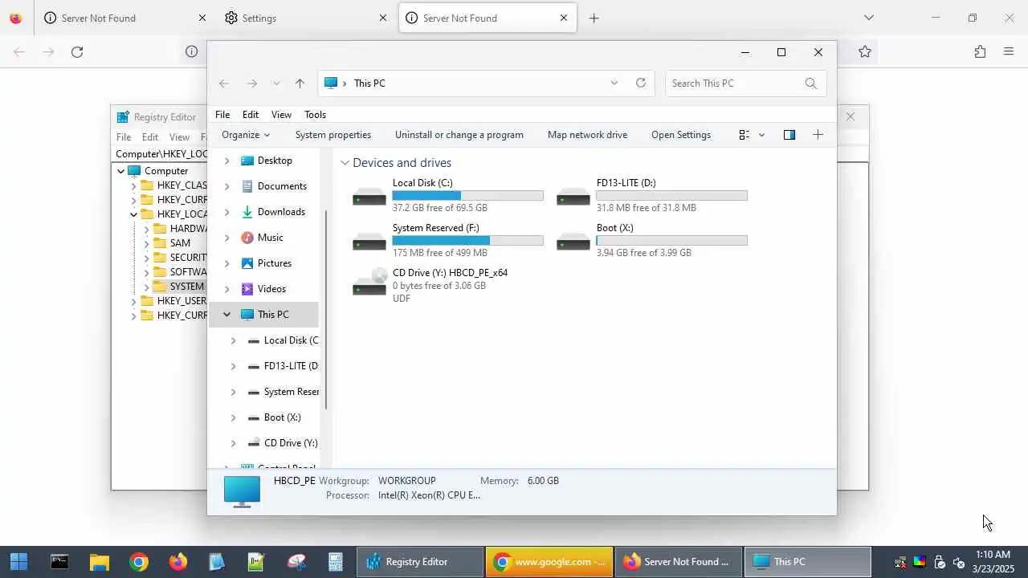Launch the command prompt from the taskbar
The width and height of the screenshot is (1028, 578).
tap(59, 562)
